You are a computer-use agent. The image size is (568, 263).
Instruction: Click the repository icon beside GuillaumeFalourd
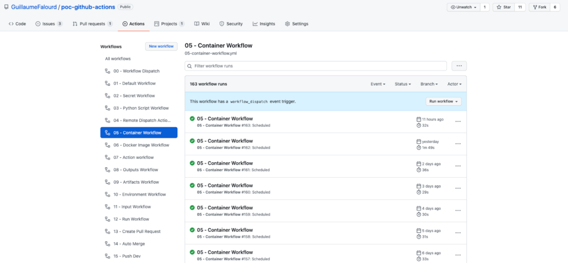(x=6, y=7)
